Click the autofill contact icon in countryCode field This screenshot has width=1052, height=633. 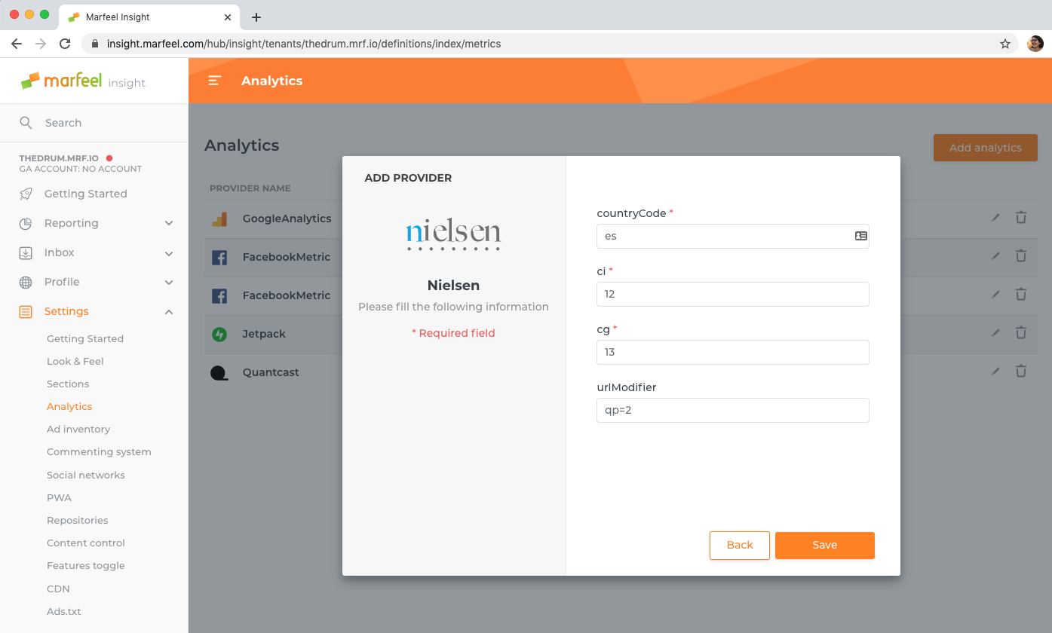pos(860,236)
